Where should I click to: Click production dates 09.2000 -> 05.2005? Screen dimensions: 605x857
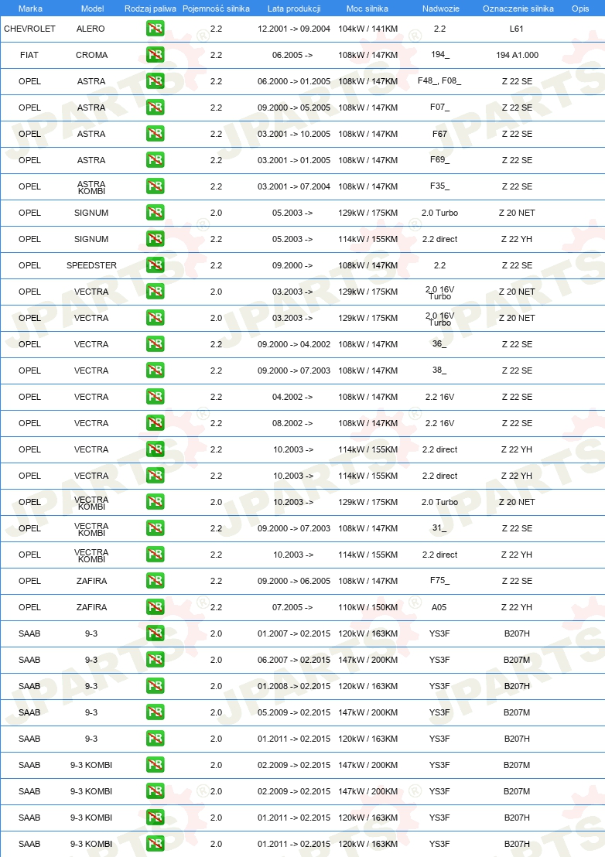(294, 107)
